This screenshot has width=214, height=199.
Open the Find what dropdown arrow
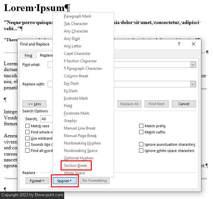coord(193,65)
